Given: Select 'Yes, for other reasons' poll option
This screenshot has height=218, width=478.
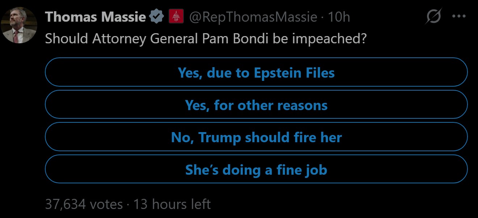Looking at the screenshot, I should click(256, 105).
